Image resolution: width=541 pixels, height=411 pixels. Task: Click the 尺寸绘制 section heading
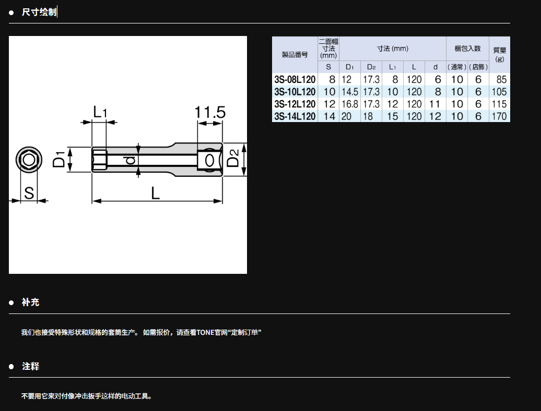tap(39, 12)
